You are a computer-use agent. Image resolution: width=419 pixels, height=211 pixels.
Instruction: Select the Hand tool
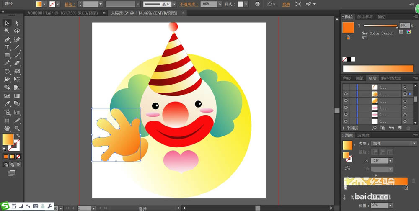tap(7, 129)
